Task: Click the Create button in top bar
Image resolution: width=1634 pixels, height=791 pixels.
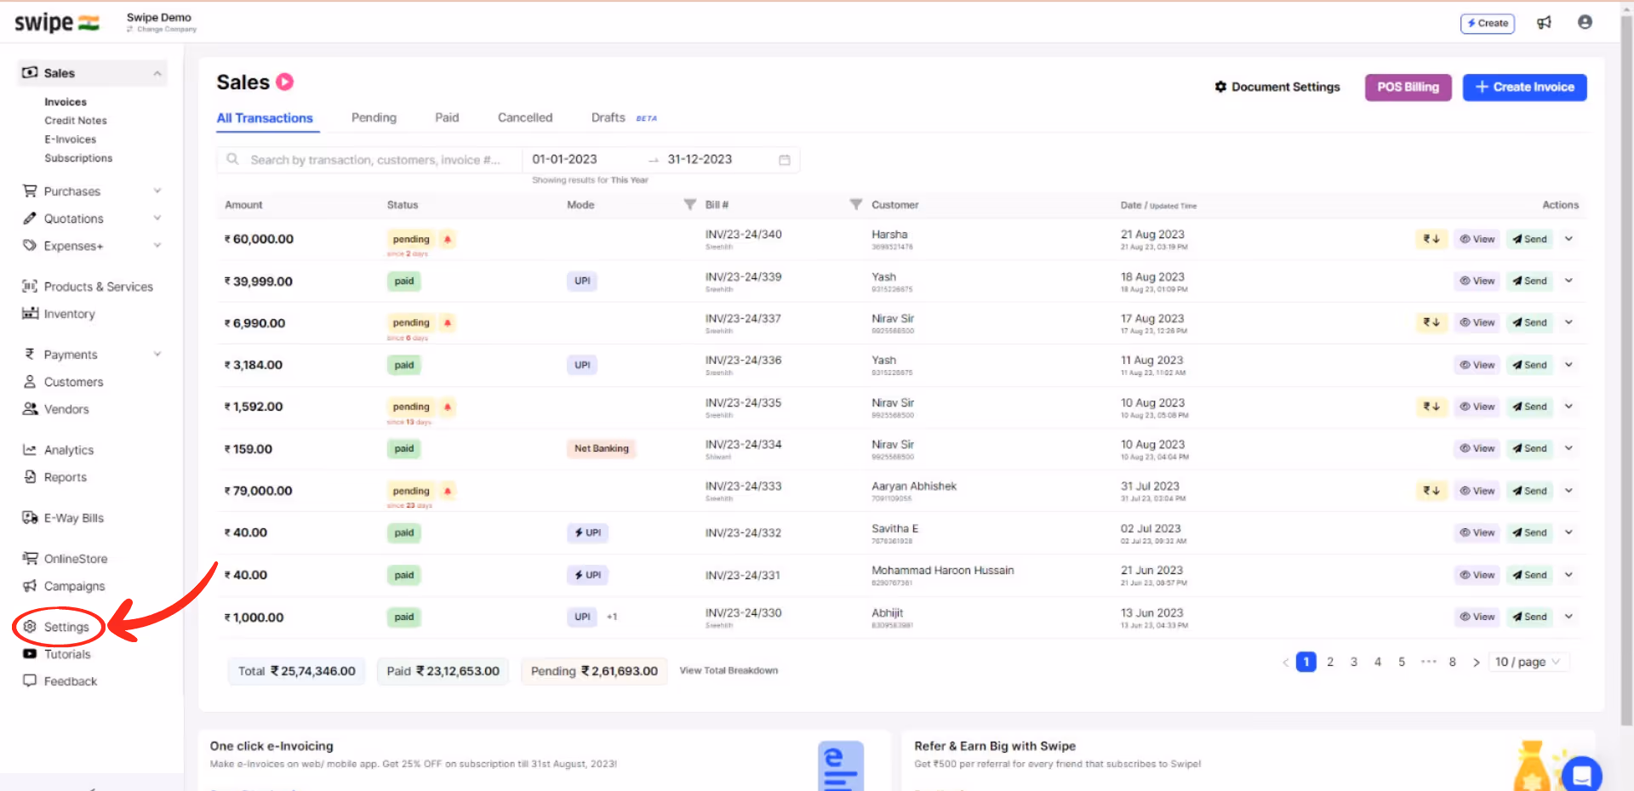Action: tap(1488, 23)
